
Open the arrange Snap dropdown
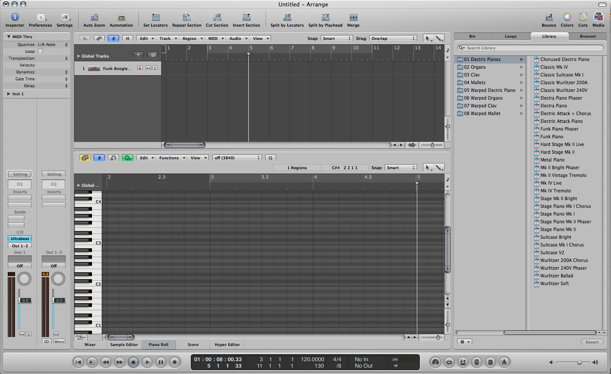pos(337,39)
